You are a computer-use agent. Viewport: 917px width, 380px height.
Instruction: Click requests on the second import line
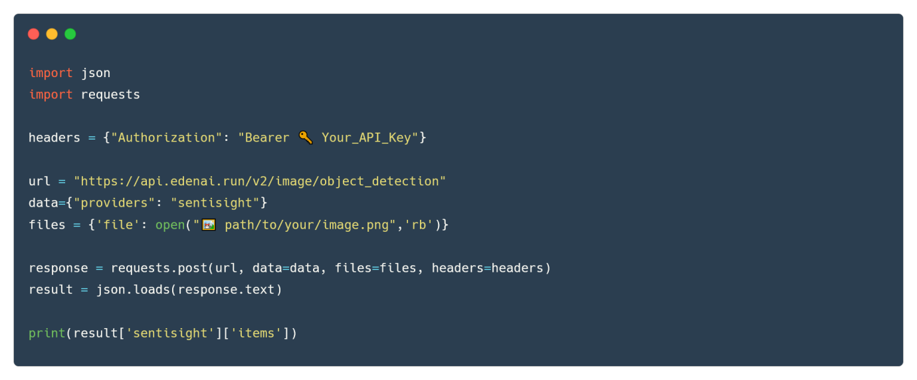click(110, 94)
